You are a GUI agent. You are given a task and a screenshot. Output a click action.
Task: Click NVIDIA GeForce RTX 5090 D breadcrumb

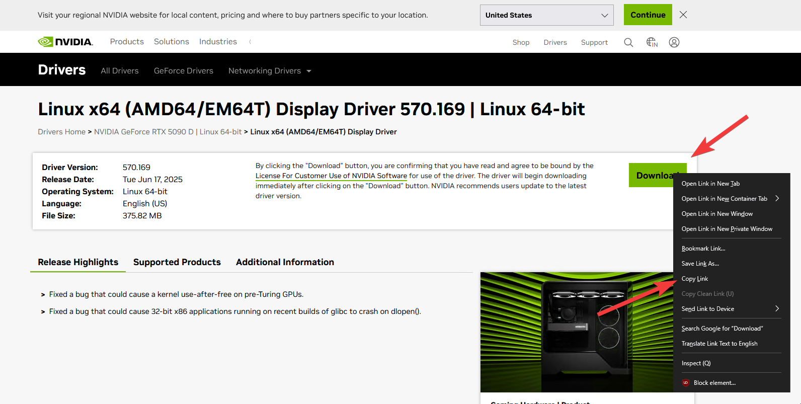[168, 132]
